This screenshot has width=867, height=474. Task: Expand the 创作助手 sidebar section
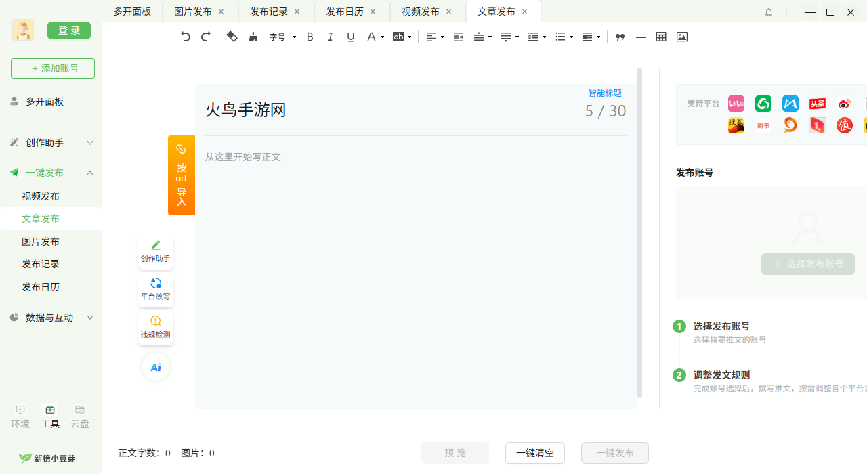tap(51, 143)
